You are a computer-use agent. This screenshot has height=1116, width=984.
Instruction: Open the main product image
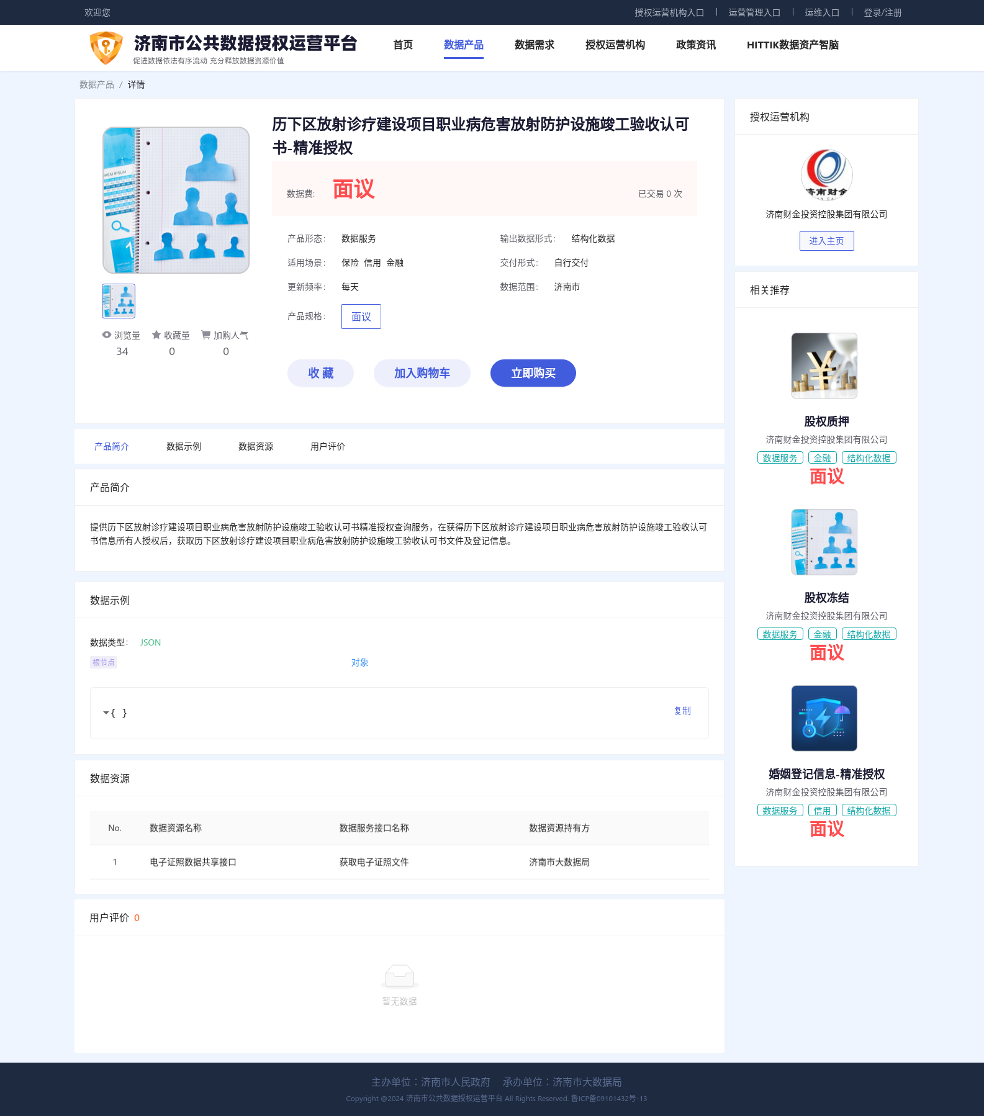[176, 200]
